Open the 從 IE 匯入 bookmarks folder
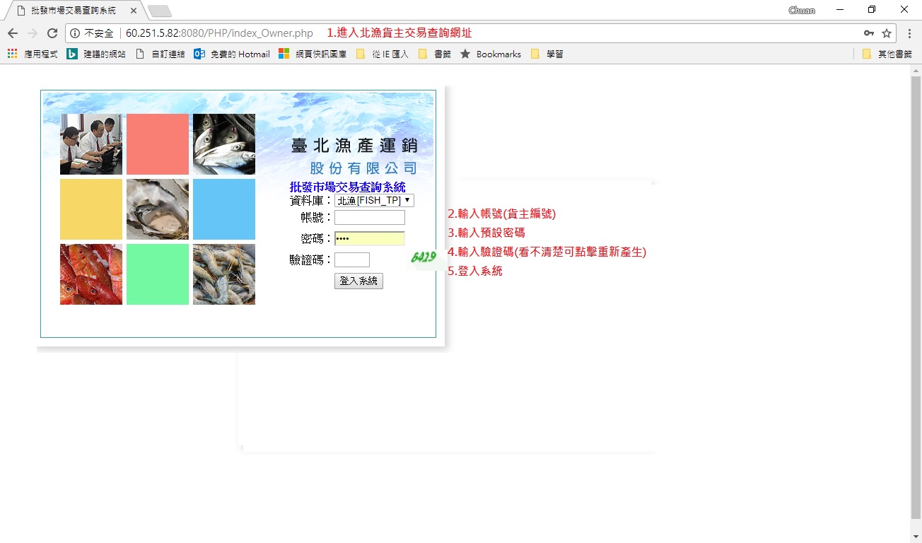The height and width of the screenshot is (543, 922). pos(383,54)
